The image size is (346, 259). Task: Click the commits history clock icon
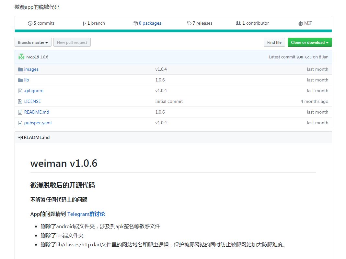[30, 23]
